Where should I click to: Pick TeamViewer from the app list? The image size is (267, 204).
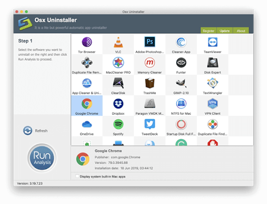[x=213, y=42]
